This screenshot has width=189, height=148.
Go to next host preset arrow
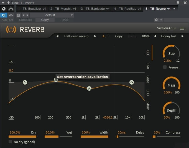point(27,15)
